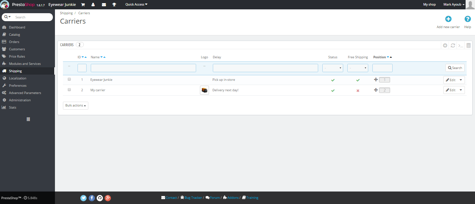475x204 pixels.
Task: Click the Search filter button
Action: [x=455, y=68]
